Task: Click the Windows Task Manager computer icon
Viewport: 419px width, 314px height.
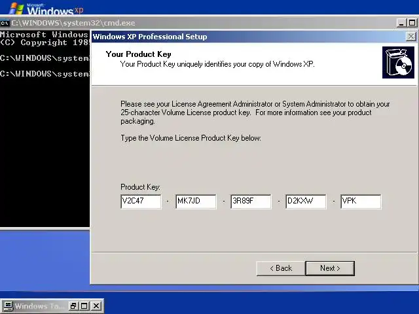Action: (x=8, y=306)
